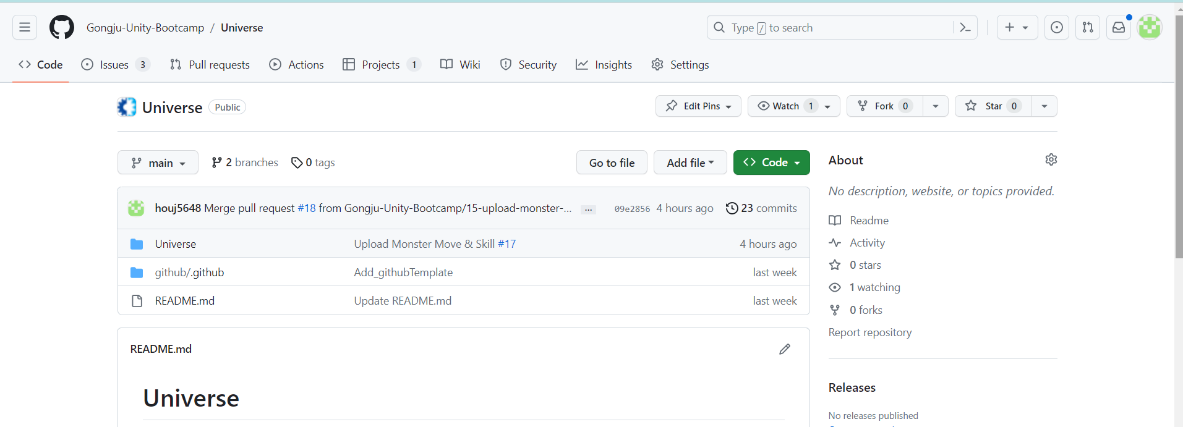Open the github/.github folder
Screen dimensions: 1183x427
click(x=189, y=273)
